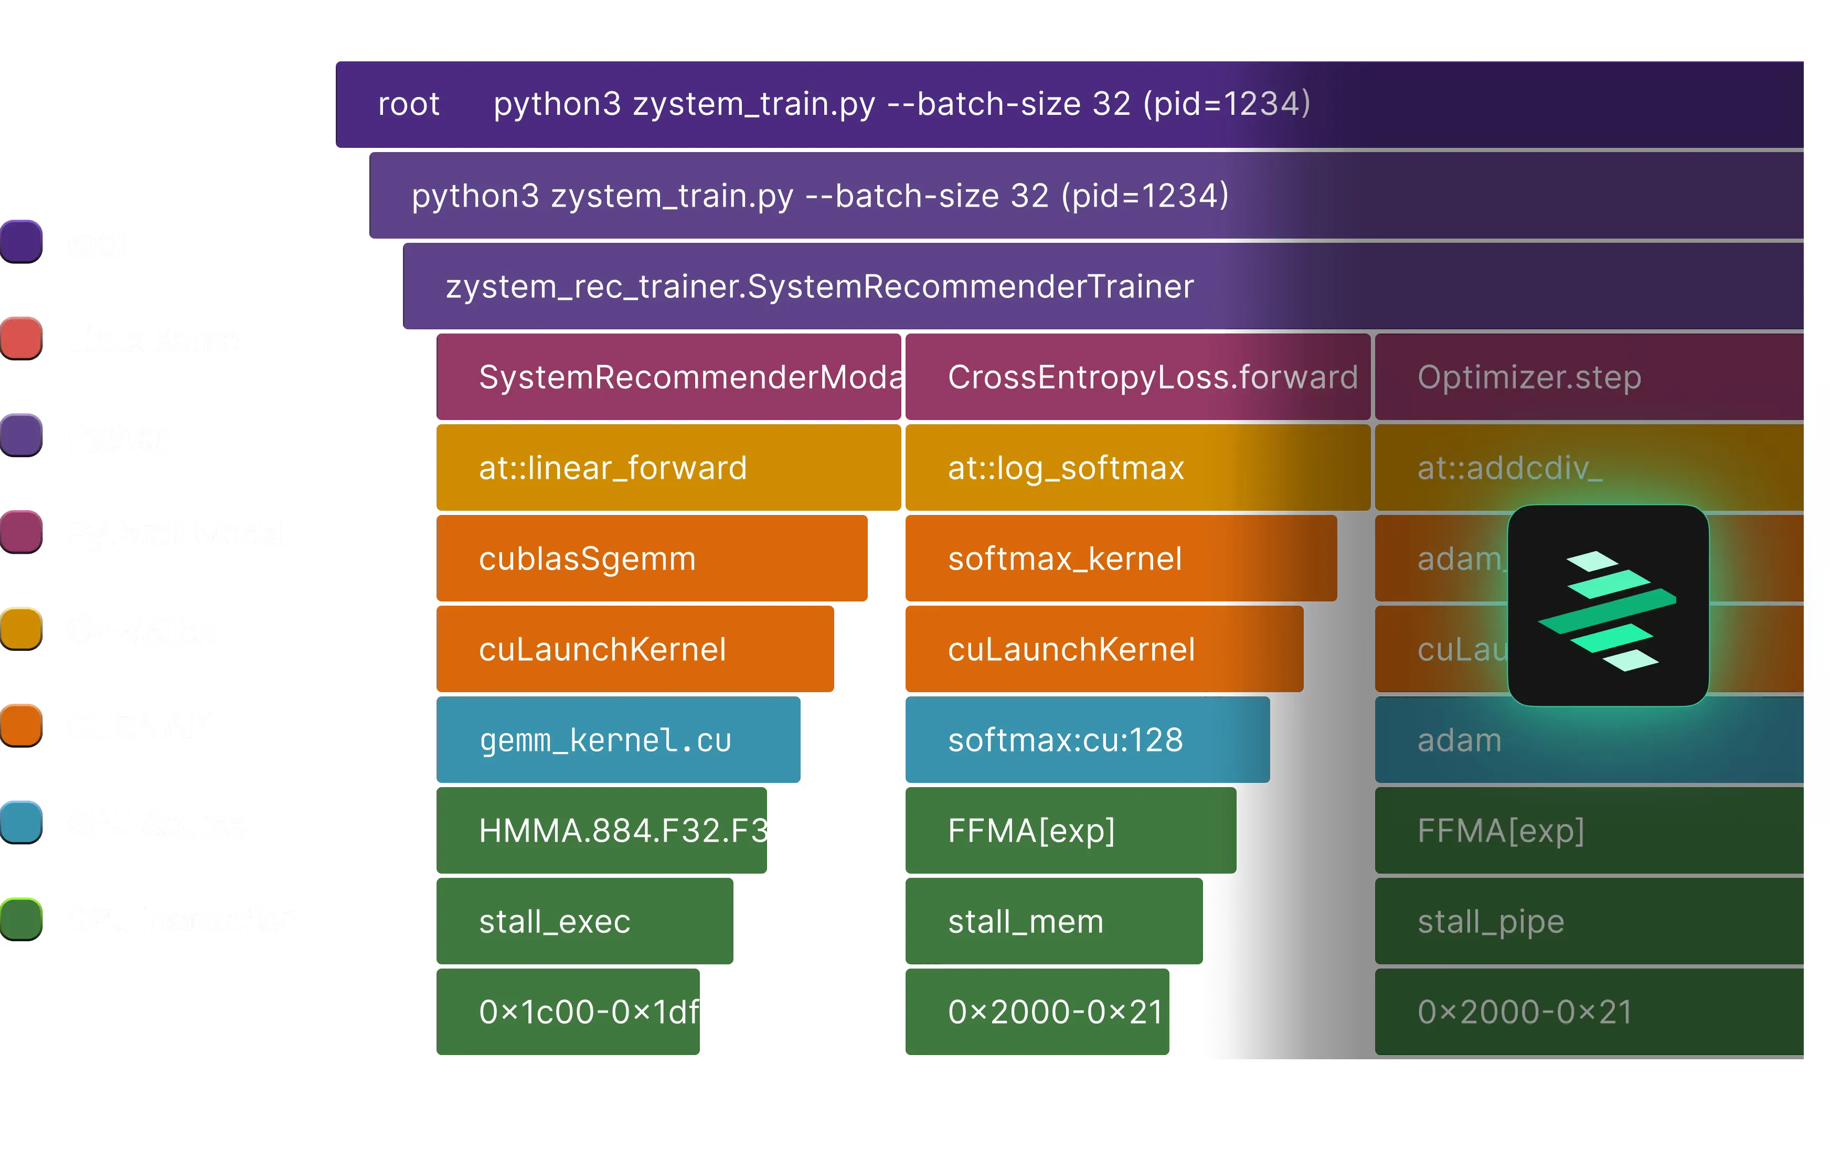Select the magenta legend swatch

point(22,532)
